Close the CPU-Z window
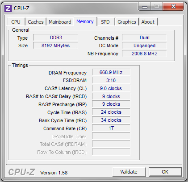The width and height of the screenshot is (188, 182). pyautogui.click(x=173, y=7)
